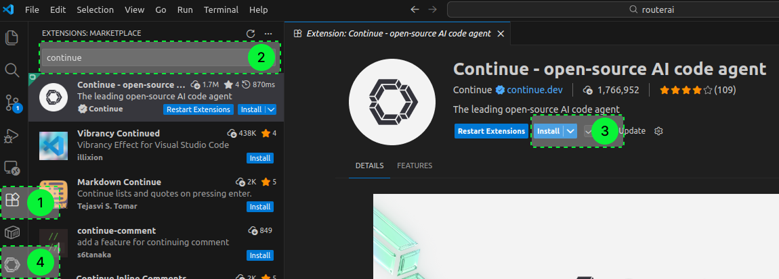779x279 pixels.
Task: Open the Remote Explorer view icon
Action: point(12,168)
